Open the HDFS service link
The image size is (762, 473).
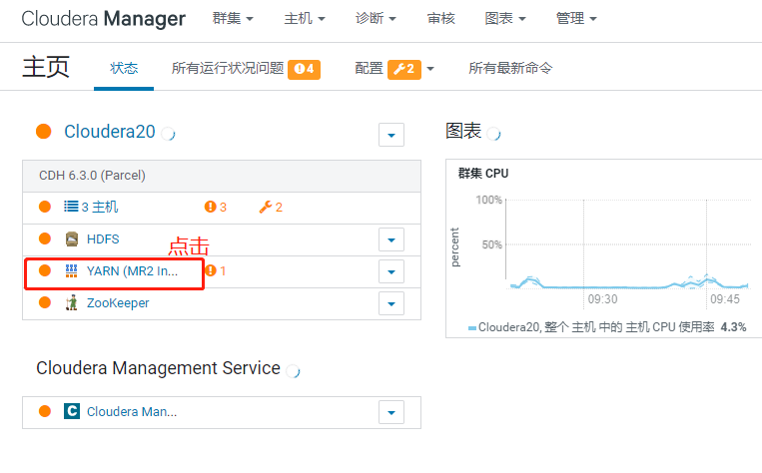103,238
